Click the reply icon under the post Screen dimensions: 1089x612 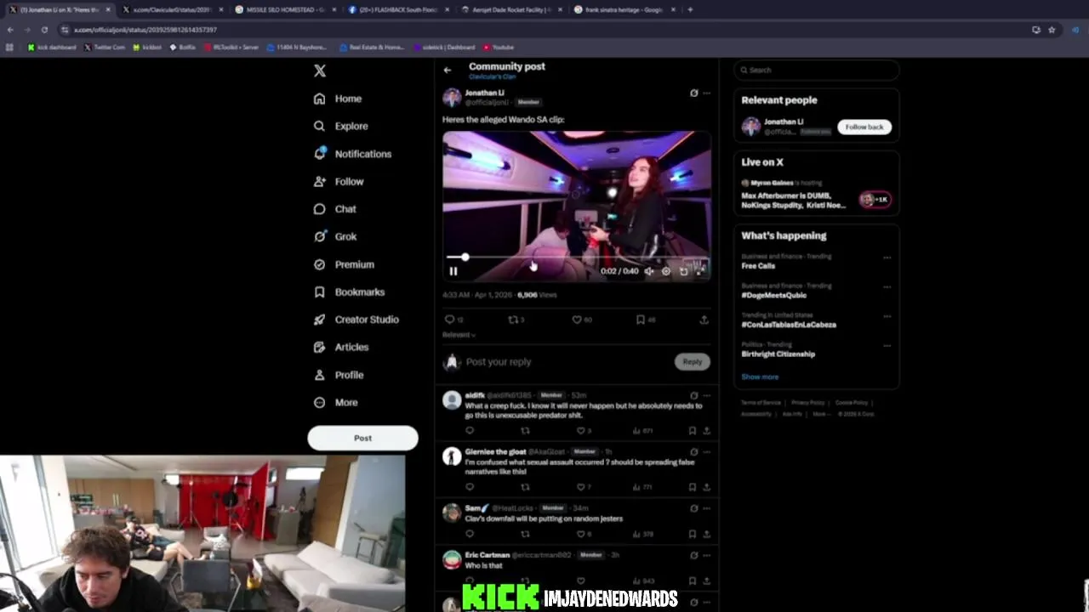450,320
